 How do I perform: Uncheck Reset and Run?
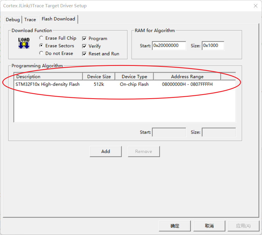tap(84, 54)
